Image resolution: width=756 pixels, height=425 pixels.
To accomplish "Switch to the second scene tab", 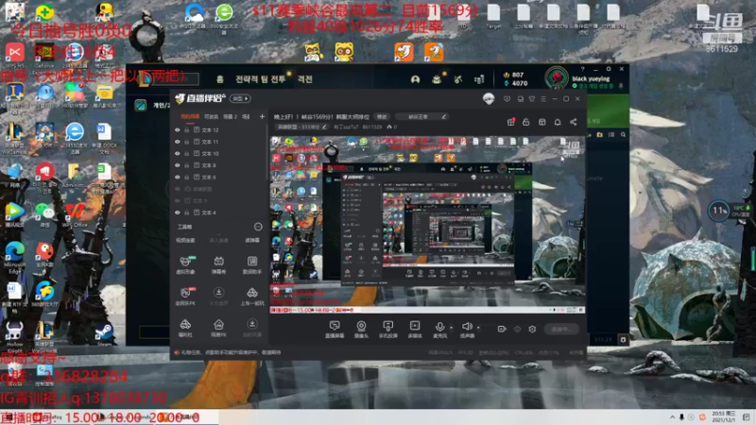I will (211, 116).
